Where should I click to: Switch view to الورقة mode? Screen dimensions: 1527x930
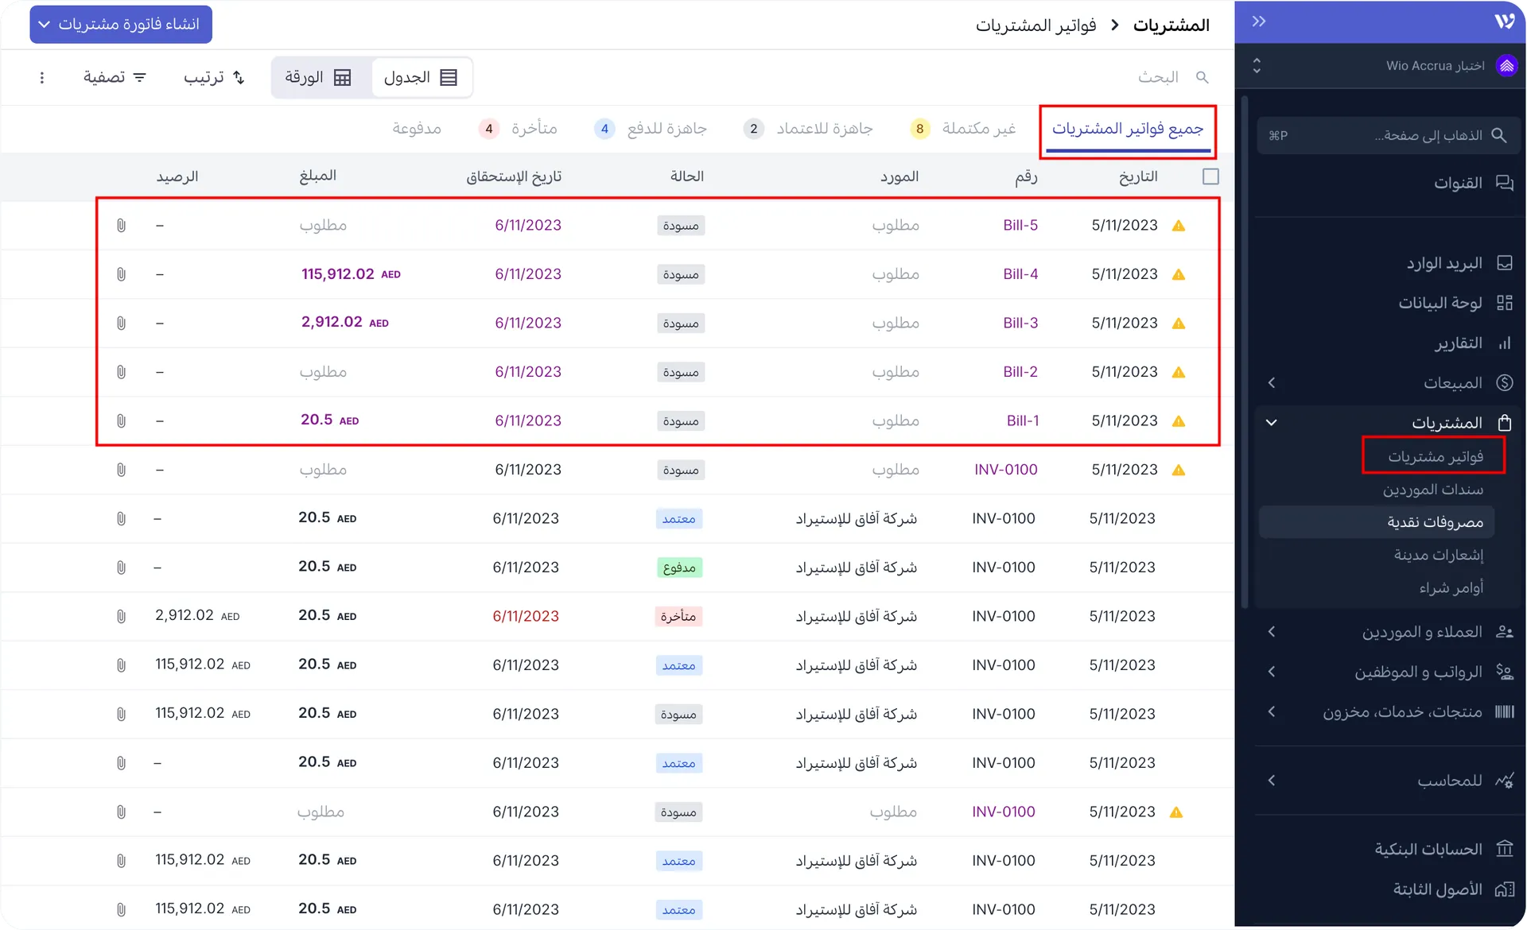point(319,77)
